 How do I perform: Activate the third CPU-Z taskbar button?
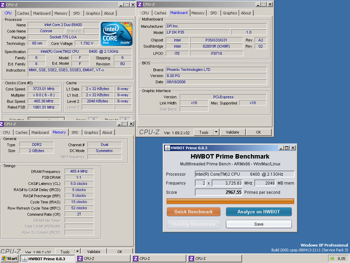tap(215, 259)
